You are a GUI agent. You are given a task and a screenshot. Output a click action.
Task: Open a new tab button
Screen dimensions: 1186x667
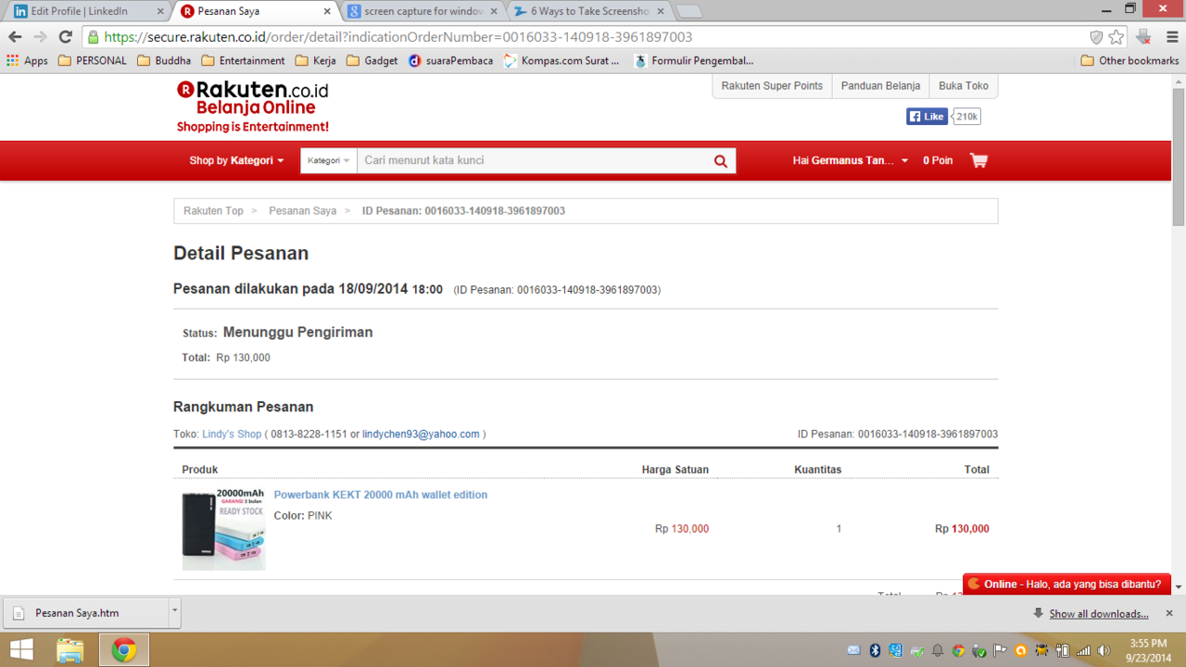point(688,12)
